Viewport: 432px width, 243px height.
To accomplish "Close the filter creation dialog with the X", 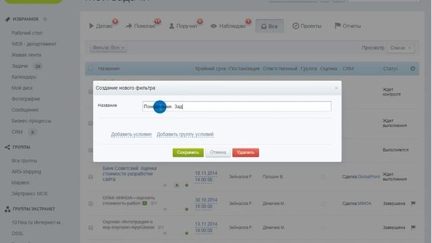I will 336,88.
